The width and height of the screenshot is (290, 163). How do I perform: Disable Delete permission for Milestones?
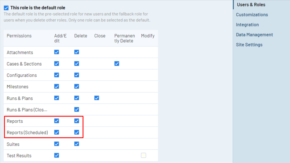pos(77,86)
